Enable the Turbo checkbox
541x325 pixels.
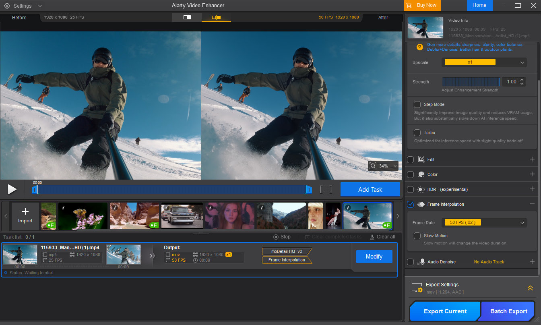point(417,132)
